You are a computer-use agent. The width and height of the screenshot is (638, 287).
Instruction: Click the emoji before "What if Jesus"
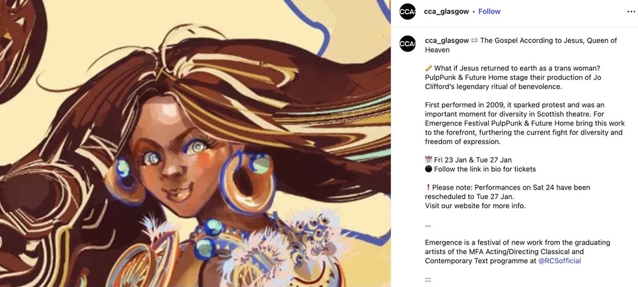click(x=429, y=68)
